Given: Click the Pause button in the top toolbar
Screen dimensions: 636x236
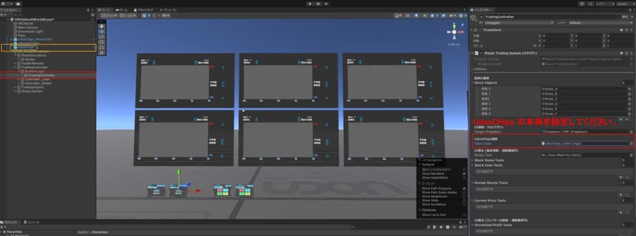Looking at the screenshot, I should click(x=319, y=4).
